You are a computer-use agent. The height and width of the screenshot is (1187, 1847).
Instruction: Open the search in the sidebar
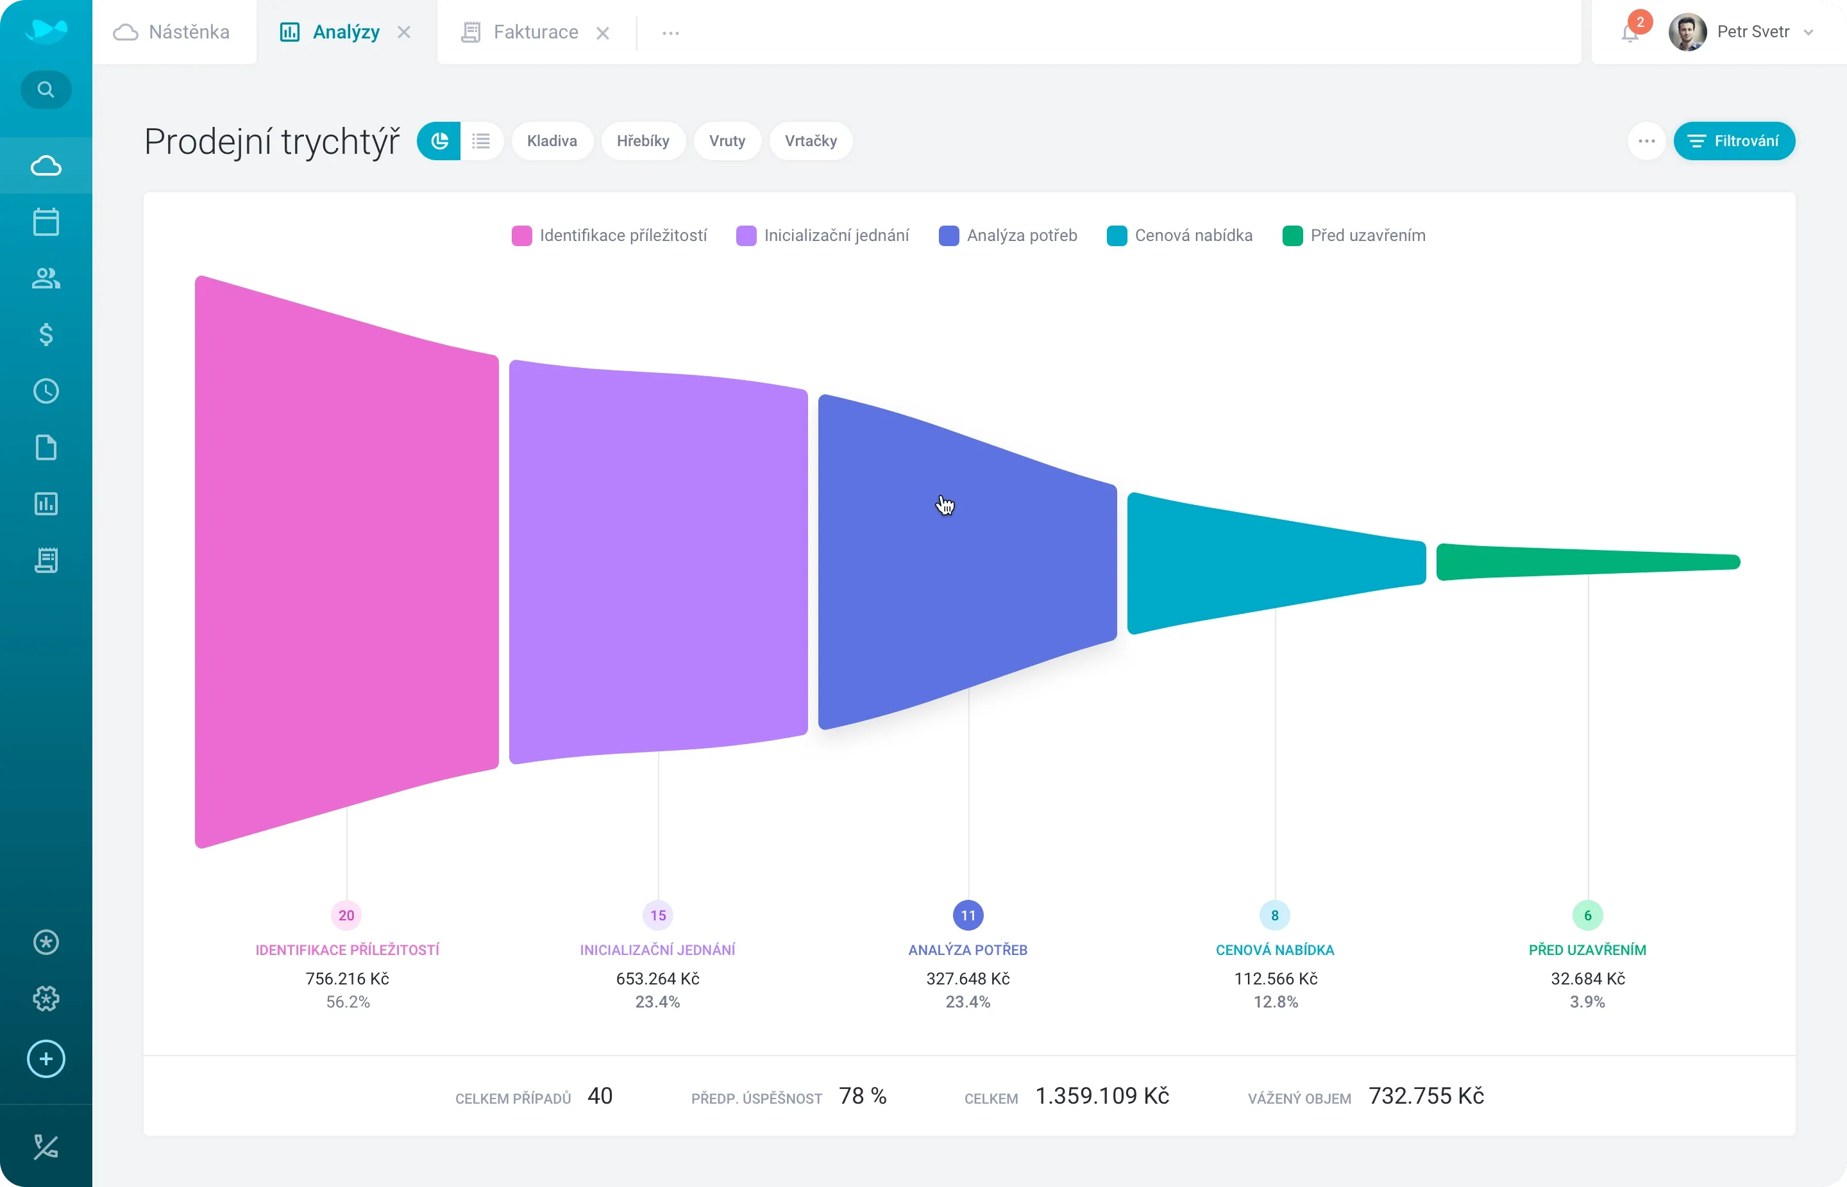click(x=46, y=88)
